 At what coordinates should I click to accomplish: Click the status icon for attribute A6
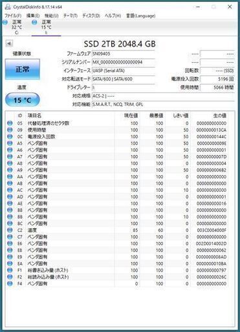[10, 150]
